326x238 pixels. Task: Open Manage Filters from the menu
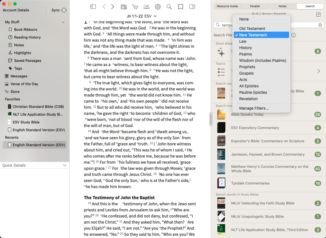pos(254,108)
